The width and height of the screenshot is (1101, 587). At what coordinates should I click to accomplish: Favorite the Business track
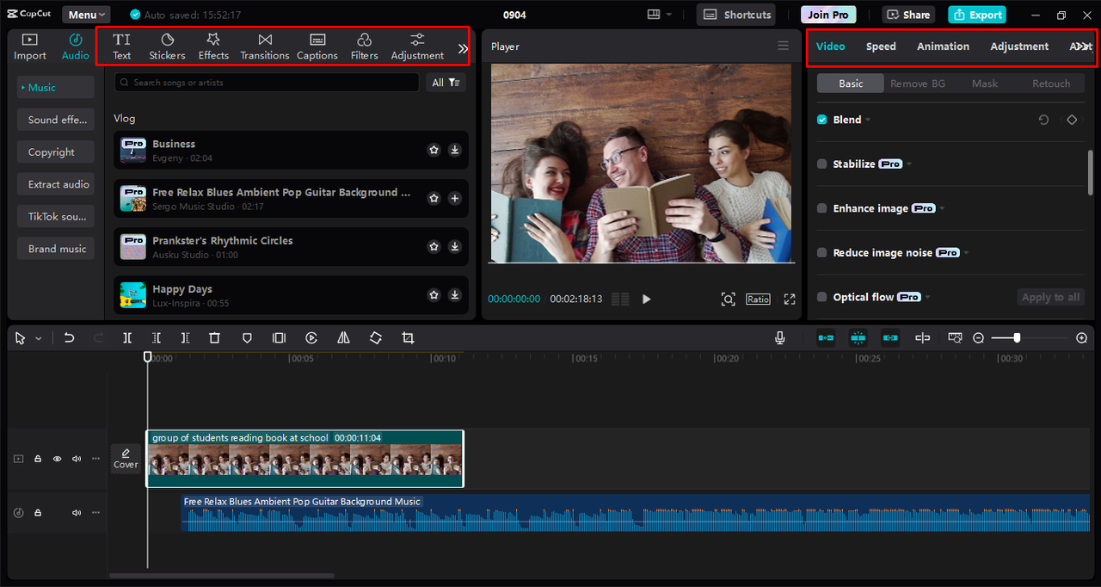coord(434,150)
